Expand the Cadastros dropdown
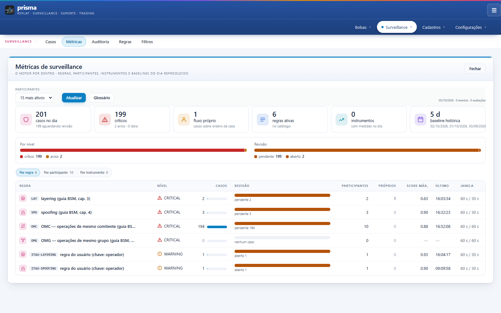This screenshot has height=313, width=501. click(433, 27)
